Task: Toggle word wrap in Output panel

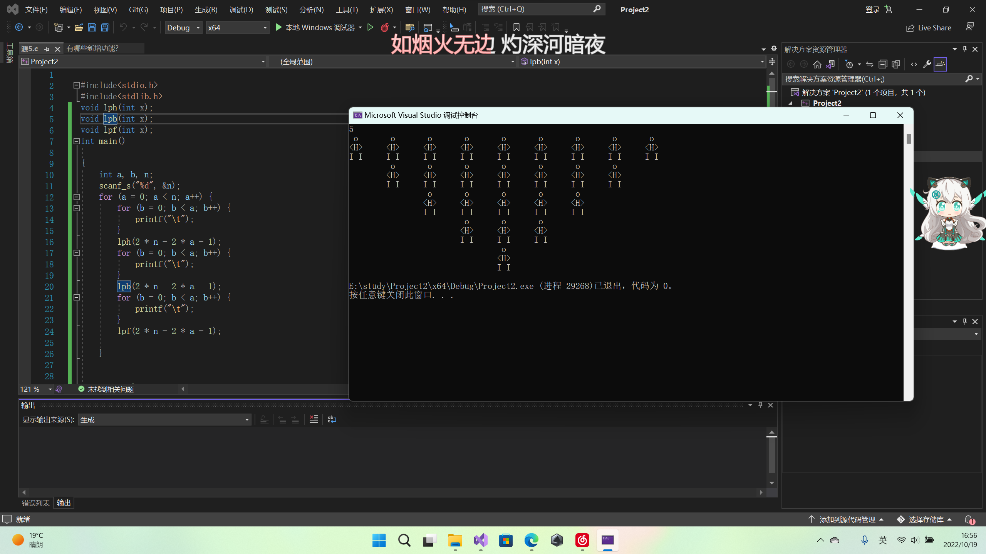Action: [x=332, y=419]
